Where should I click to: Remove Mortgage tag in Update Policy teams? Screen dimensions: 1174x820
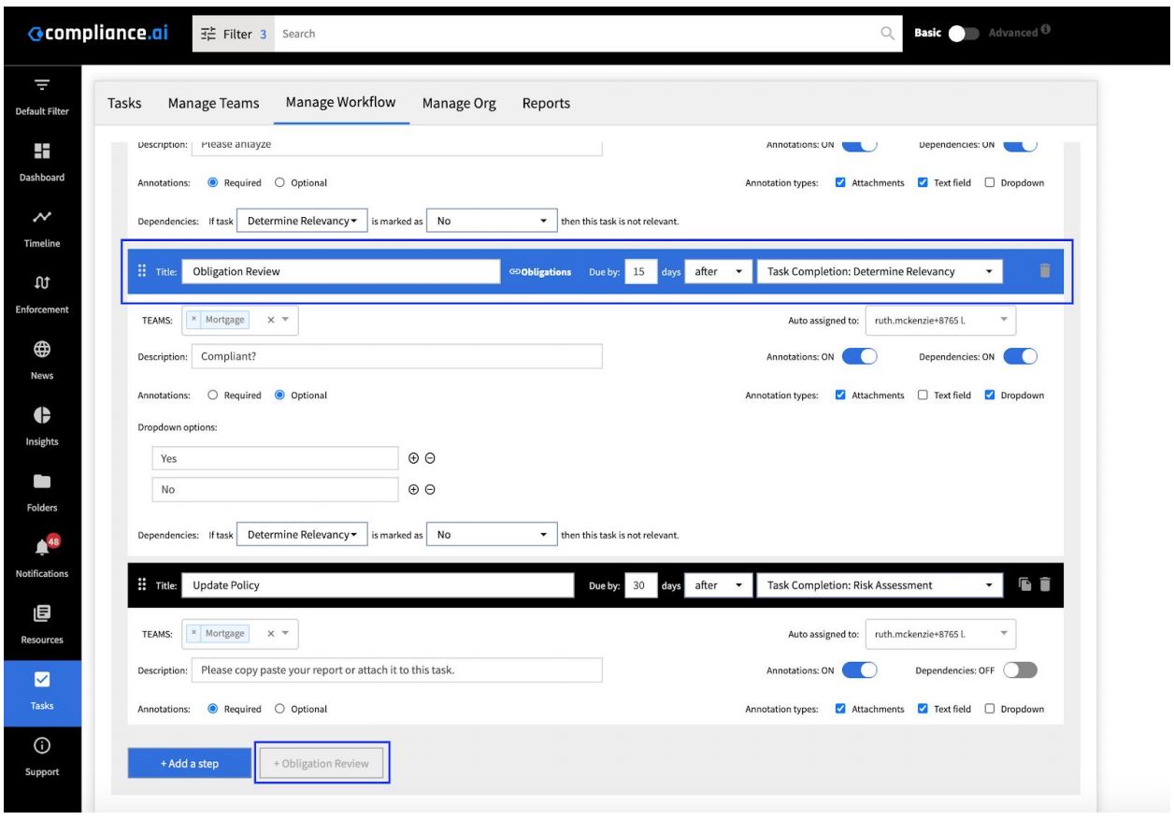(x=192, y=633)
